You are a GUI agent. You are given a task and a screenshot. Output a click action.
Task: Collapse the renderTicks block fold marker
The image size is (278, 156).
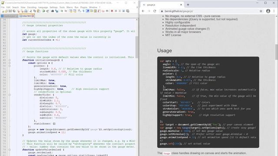(x=10, y=95)
